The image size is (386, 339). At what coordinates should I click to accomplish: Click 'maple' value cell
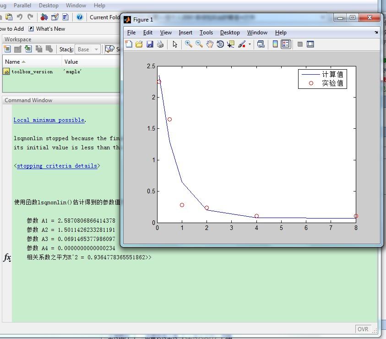(x=73, y=71)
